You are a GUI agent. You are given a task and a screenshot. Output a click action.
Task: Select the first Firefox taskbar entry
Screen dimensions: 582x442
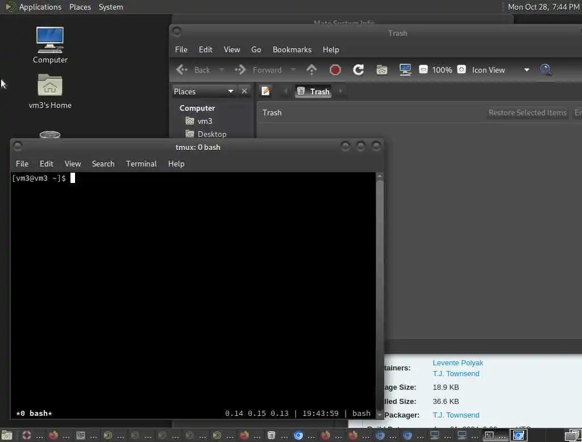tap(53, 435)
